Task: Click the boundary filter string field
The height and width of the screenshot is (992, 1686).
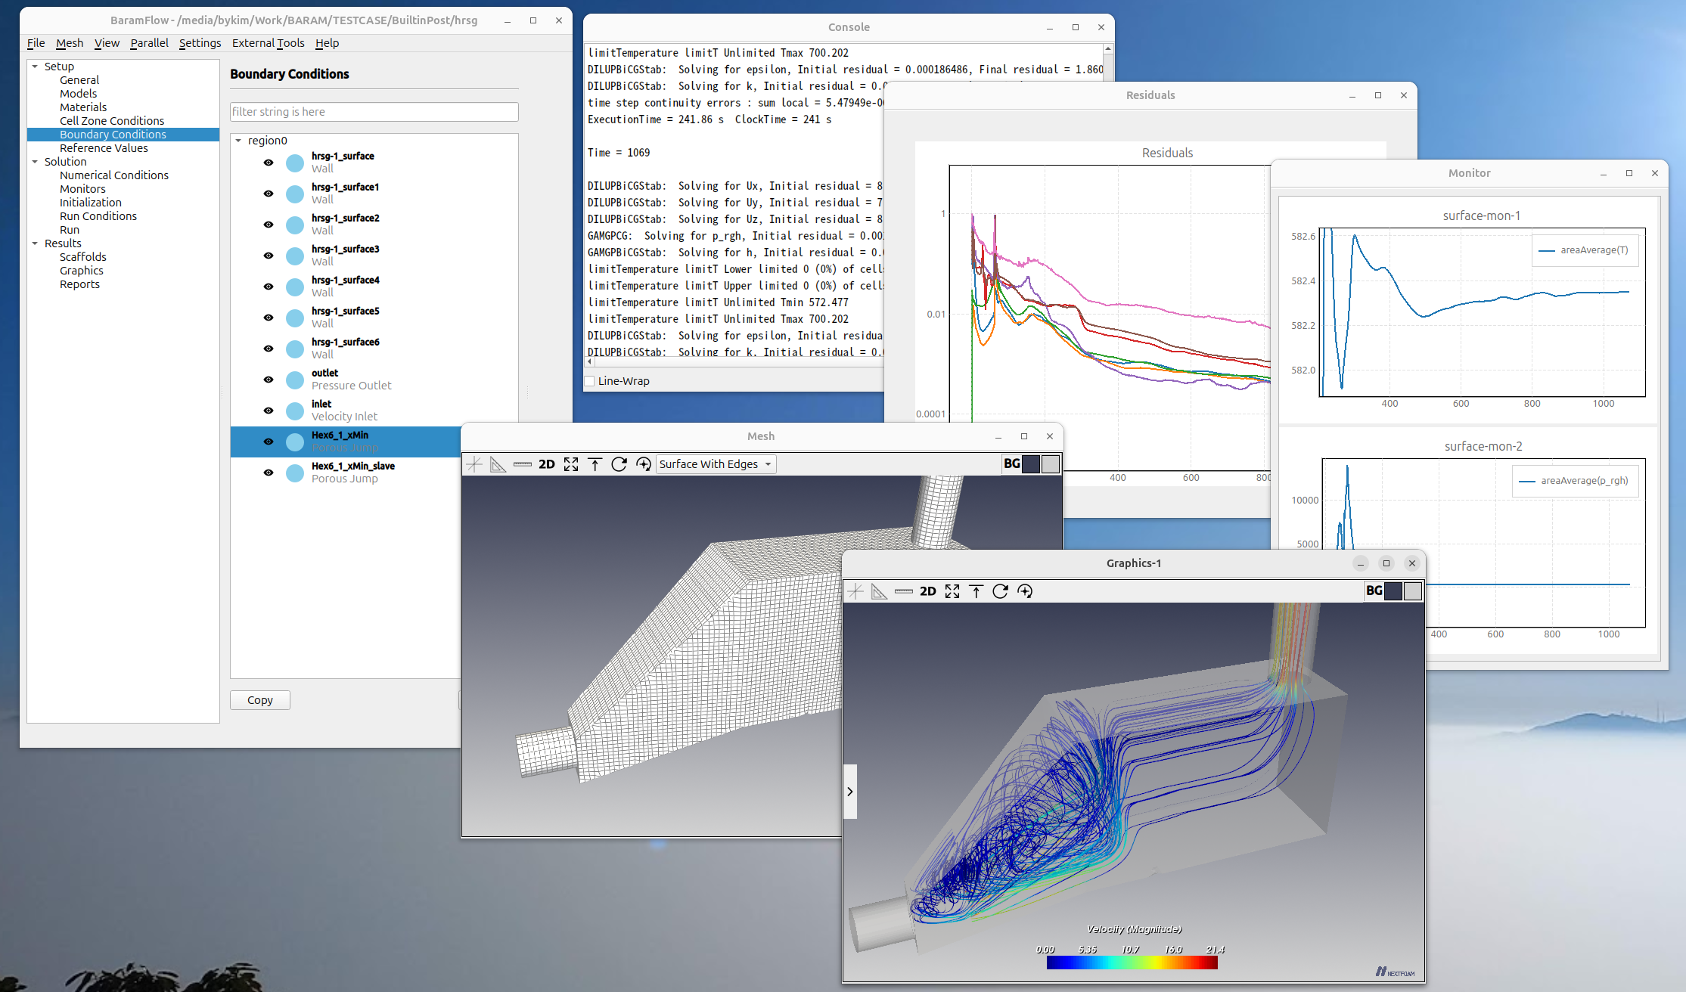Action: tap(374, 112)
